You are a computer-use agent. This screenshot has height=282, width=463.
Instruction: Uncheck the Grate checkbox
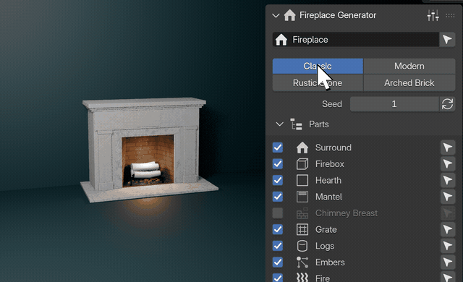tap(278, 229)
